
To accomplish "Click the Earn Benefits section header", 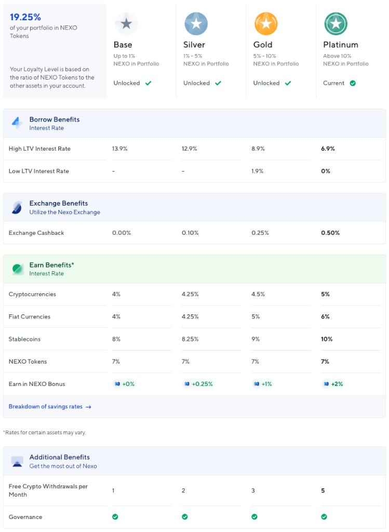I will tap(194, 269).
